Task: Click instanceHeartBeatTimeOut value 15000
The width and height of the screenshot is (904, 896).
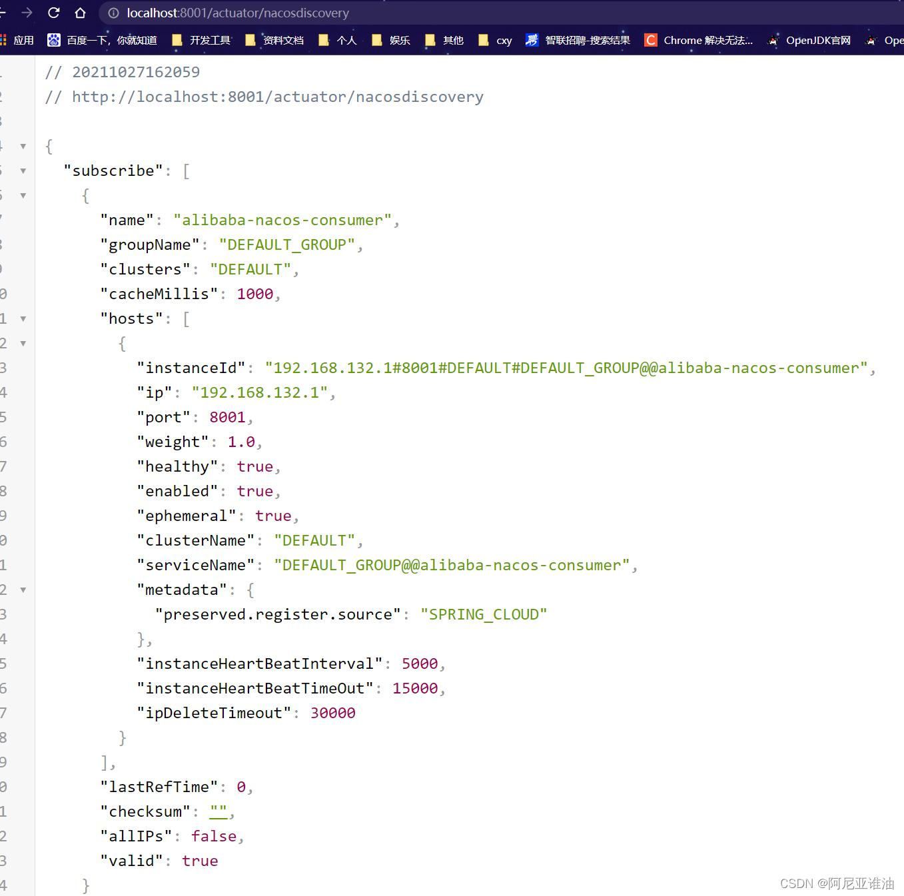Action: pos(415,688)
